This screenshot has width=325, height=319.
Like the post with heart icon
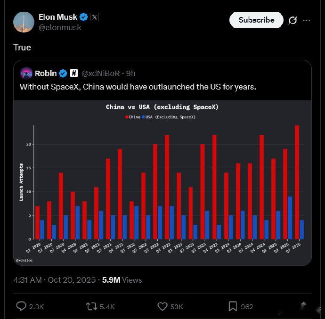(x=162, y=306)
